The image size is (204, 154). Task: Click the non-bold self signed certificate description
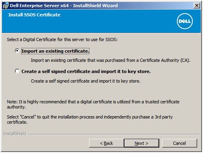pos(85,81)
